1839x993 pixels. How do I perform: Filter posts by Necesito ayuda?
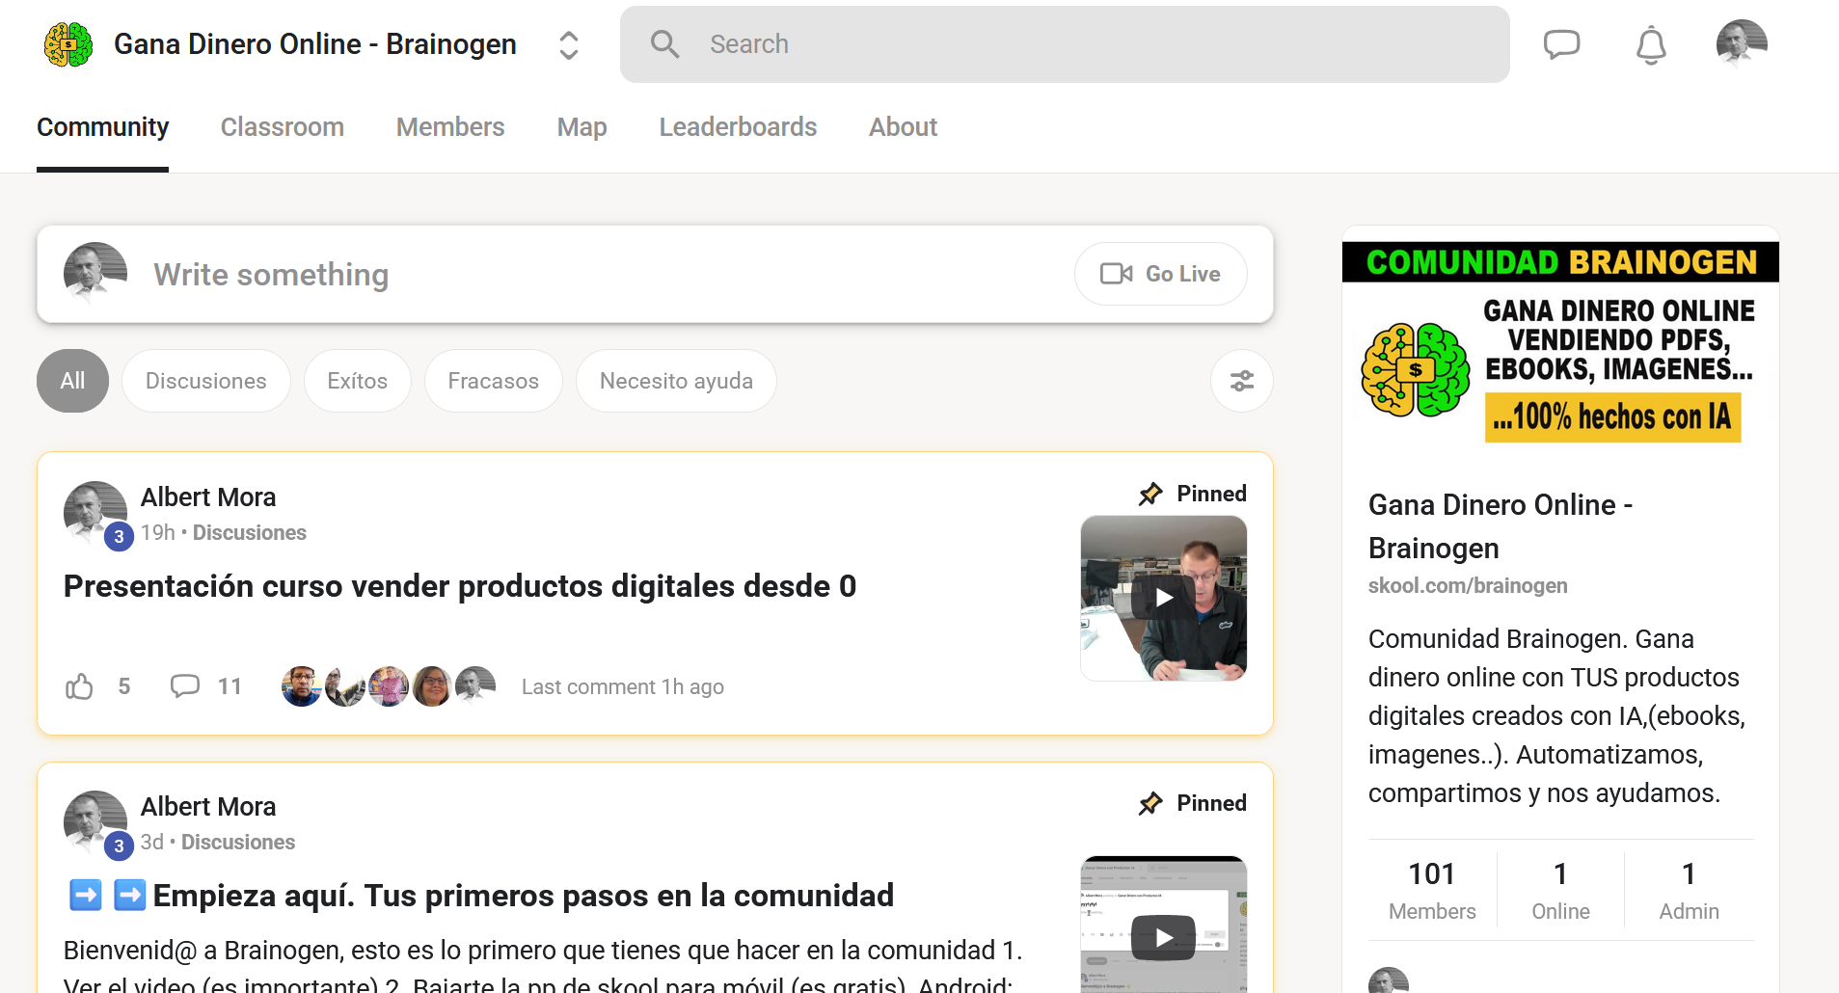tap(675, 381)
